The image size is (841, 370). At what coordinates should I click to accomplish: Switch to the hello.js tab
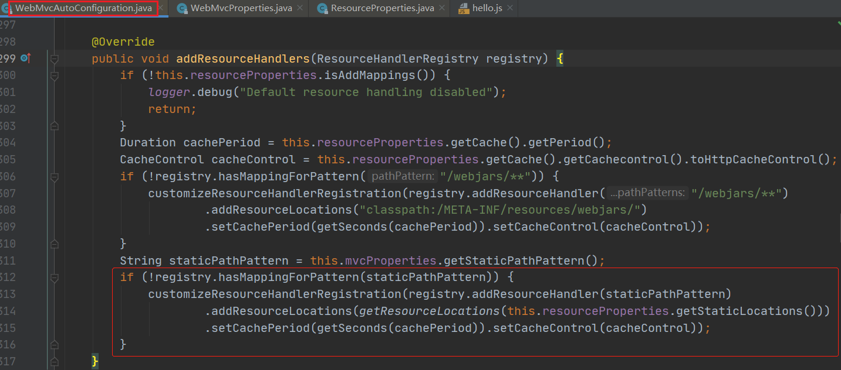point(487,8)
